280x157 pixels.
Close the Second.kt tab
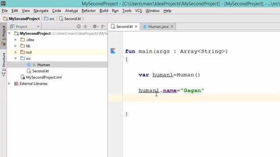pos(136,27)
